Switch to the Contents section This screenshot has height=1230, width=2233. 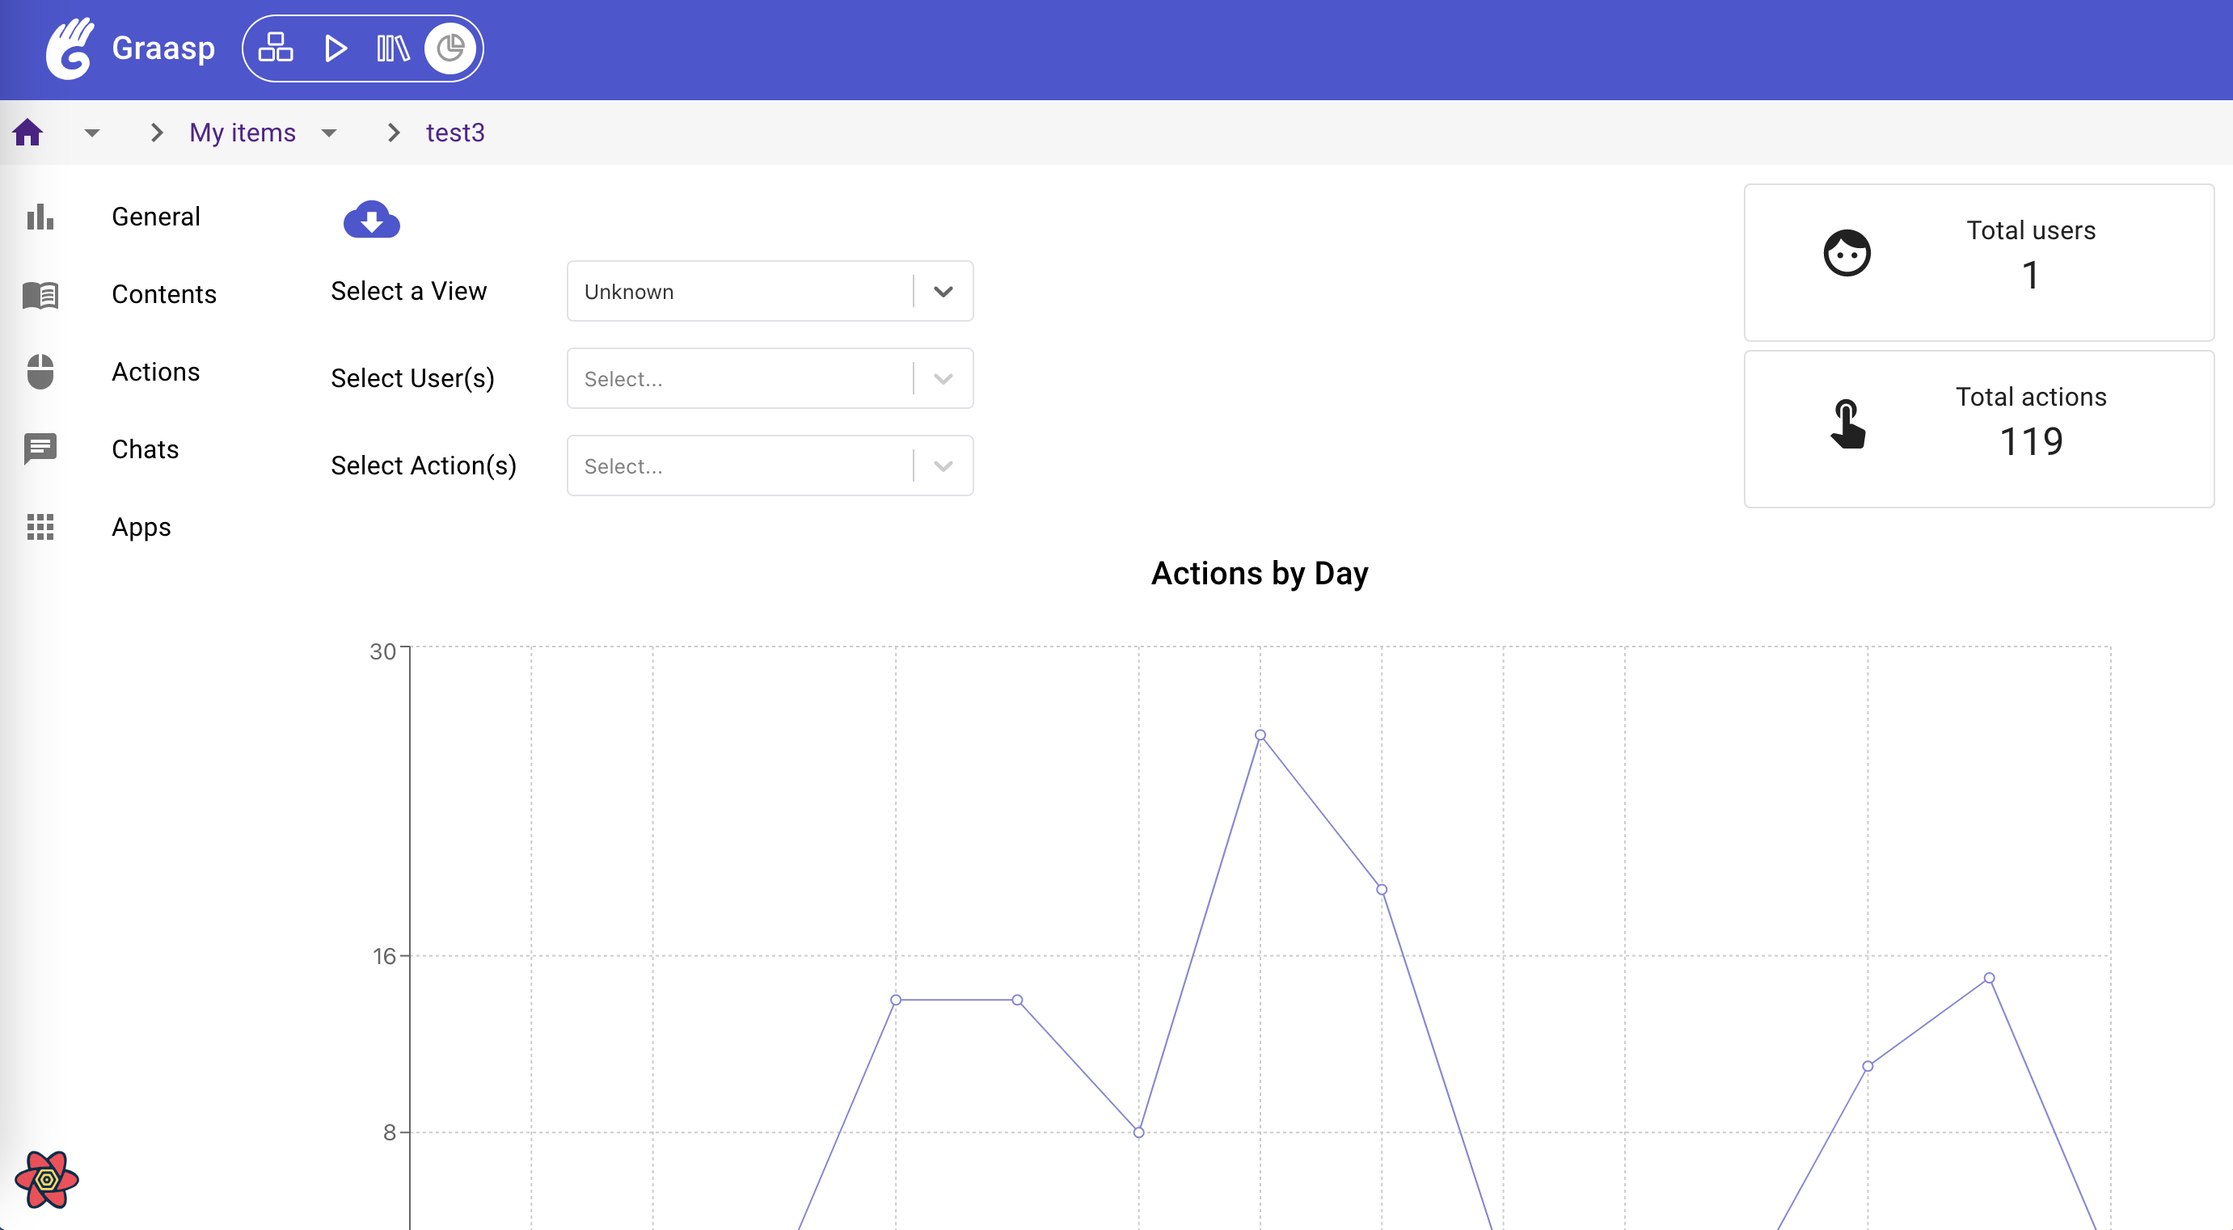coord(163,294)
